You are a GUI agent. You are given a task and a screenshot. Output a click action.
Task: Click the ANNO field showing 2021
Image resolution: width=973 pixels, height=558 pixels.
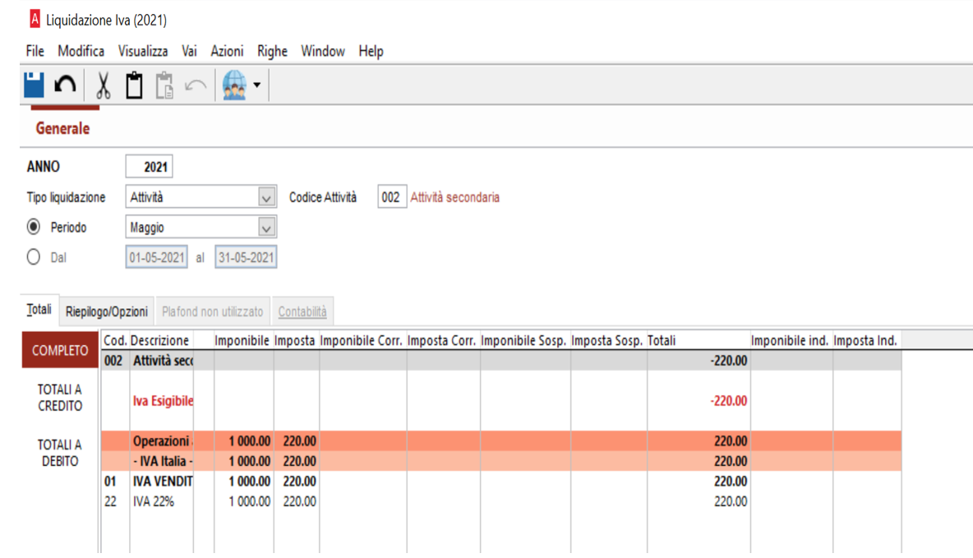(149, 166)
